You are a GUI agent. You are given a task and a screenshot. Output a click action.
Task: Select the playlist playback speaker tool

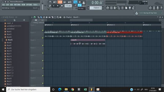60,17
